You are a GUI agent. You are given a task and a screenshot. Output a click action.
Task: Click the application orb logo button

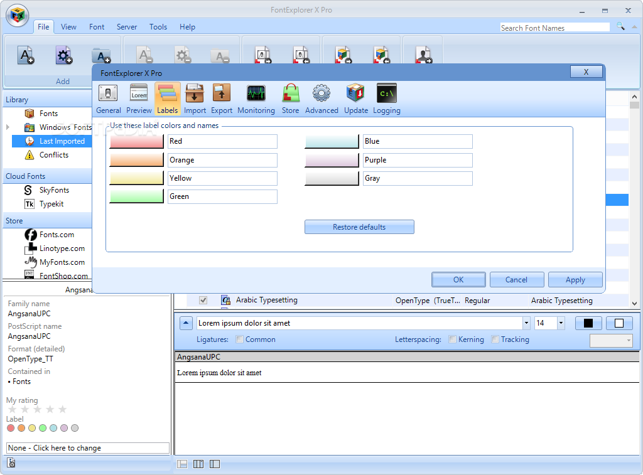tap(17, 16)
